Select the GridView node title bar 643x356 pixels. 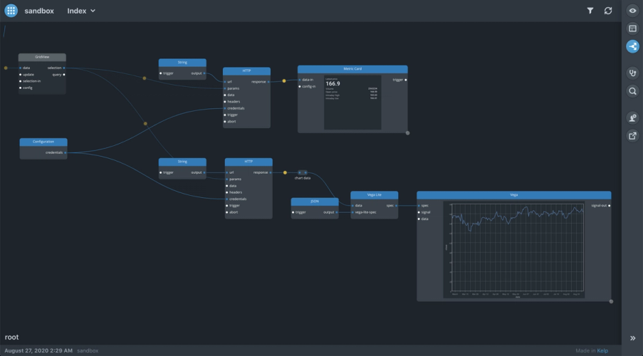click(42, 58)
